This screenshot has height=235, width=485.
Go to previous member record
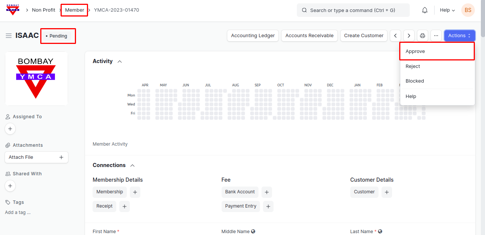395,36
